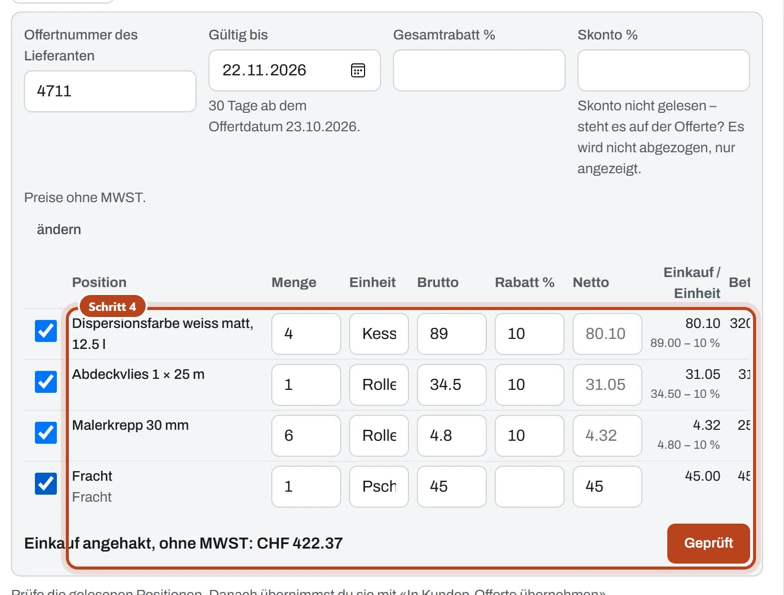Screen dimensions: 784x595
Task: Click 'Preise ohne MWST.' text
Action: click(x=85, y=198)
